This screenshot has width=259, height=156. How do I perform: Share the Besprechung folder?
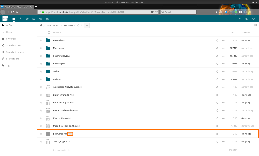click(x=216, y=40)
